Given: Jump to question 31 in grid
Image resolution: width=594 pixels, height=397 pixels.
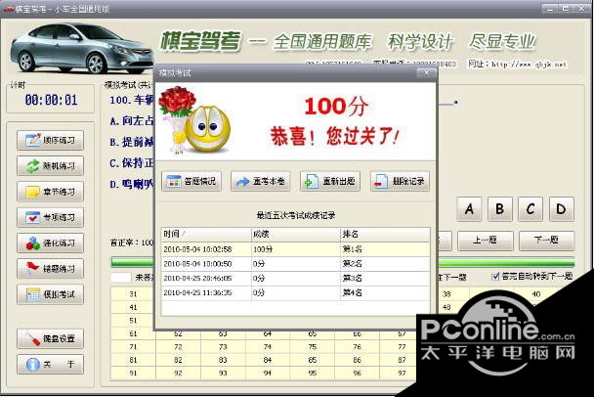Looking at the screenshot, I should [x=133, y=294].
